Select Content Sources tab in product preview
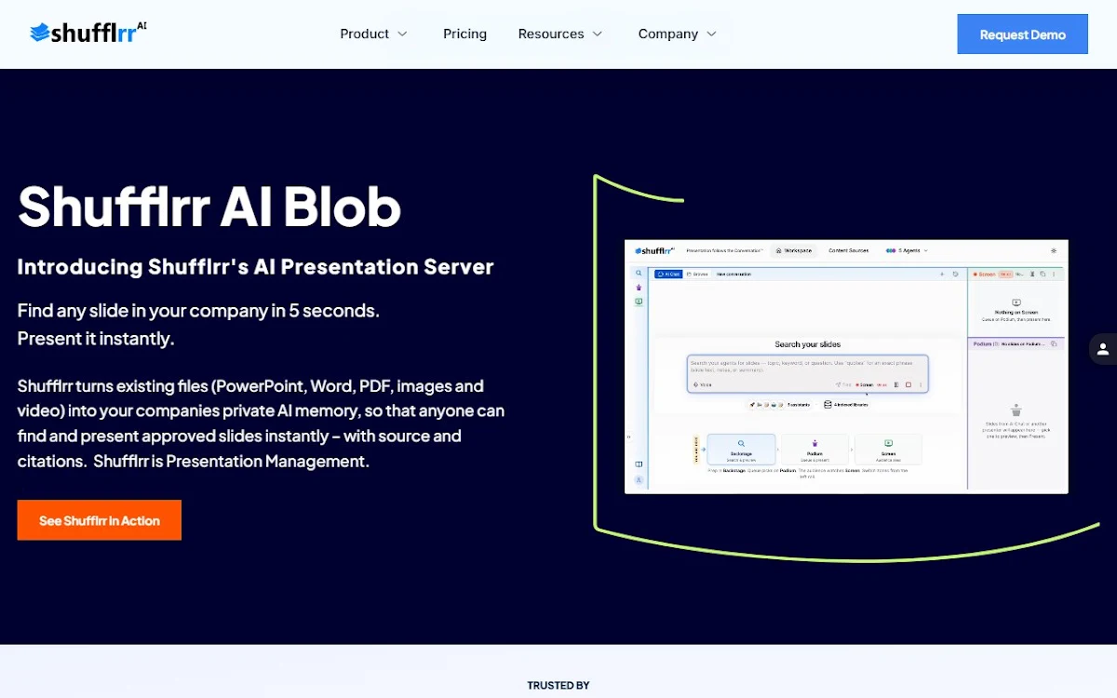The width and height of the screenshot is (1117, 698). click(848, 250)
